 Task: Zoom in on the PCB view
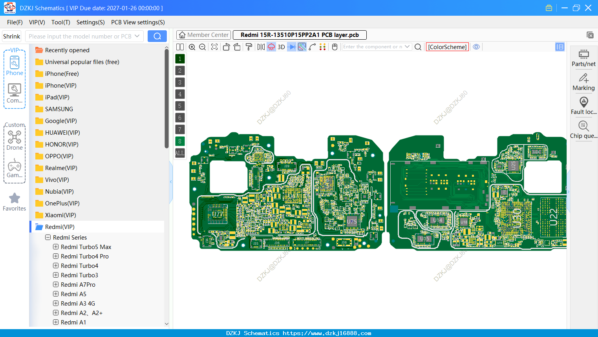click(x=192, y=47)
